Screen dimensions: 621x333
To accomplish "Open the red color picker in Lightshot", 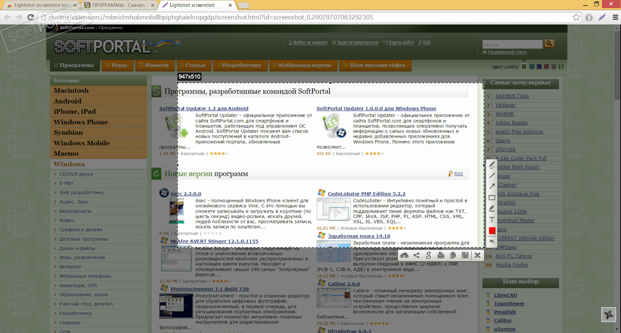I will 492,231.
